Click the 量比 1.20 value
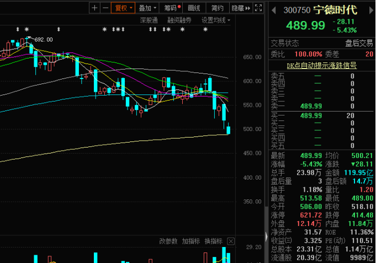 (x=366, y=190)
